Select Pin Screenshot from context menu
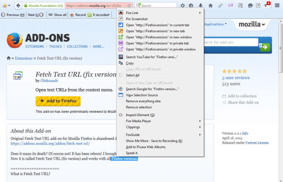This screenshot has height=182, width=283. click(x=161, y=19)
